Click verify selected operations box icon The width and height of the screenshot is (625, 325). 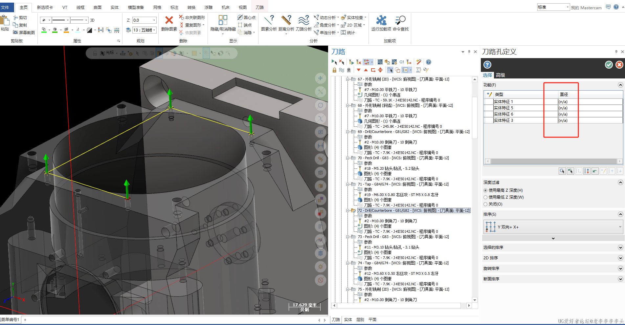[x=387, y=62]
